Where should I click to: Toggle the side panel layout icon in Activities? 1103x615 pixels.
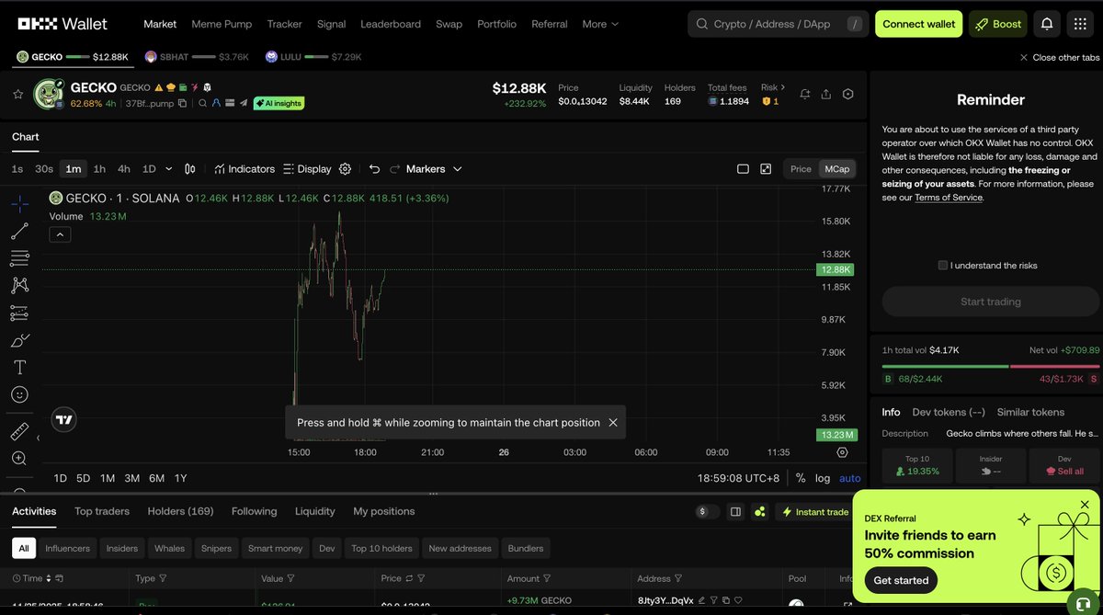(x=735, y=511)
